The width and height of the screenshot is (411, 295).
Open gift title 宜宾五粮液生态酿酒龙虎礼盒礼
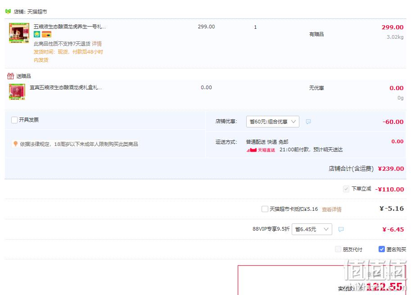point(66,87)
